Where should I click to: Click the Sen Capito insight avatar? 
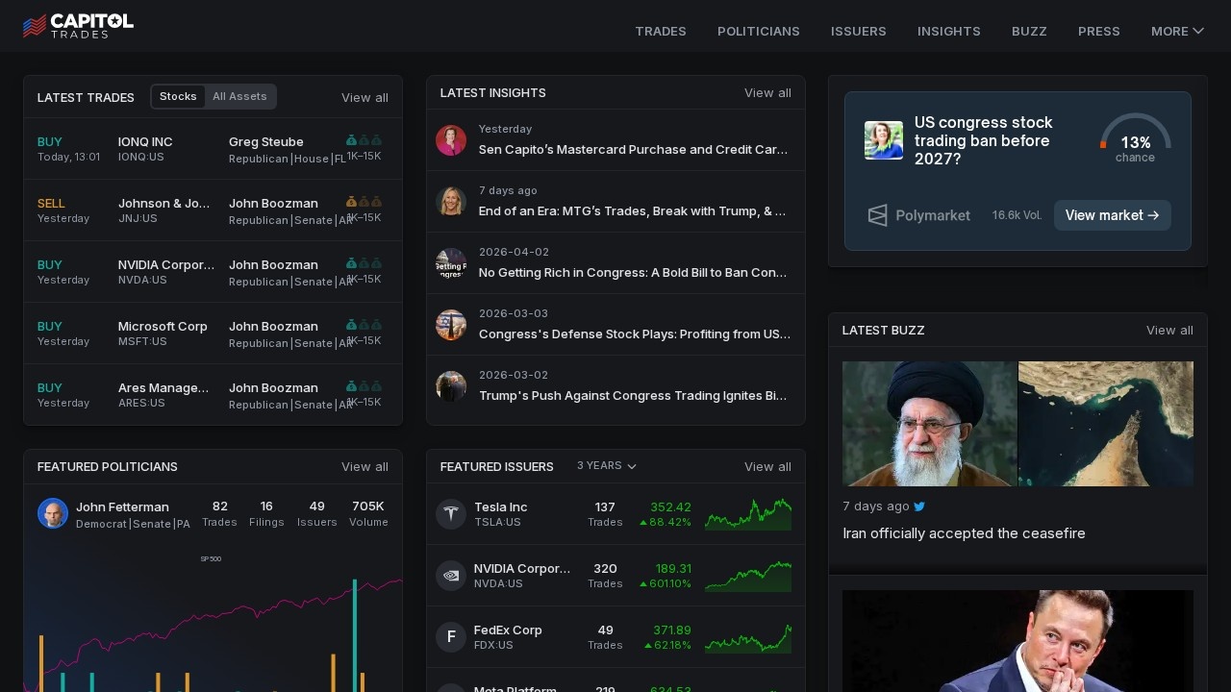(451, 140)
